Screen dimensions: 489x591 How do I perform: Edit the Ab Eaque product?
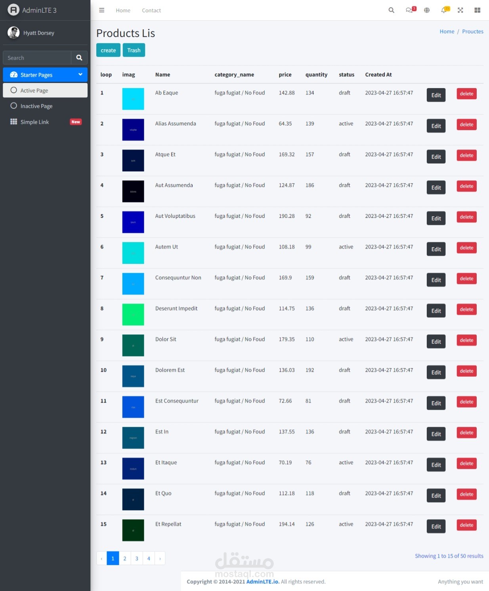(x=436, y=95)
